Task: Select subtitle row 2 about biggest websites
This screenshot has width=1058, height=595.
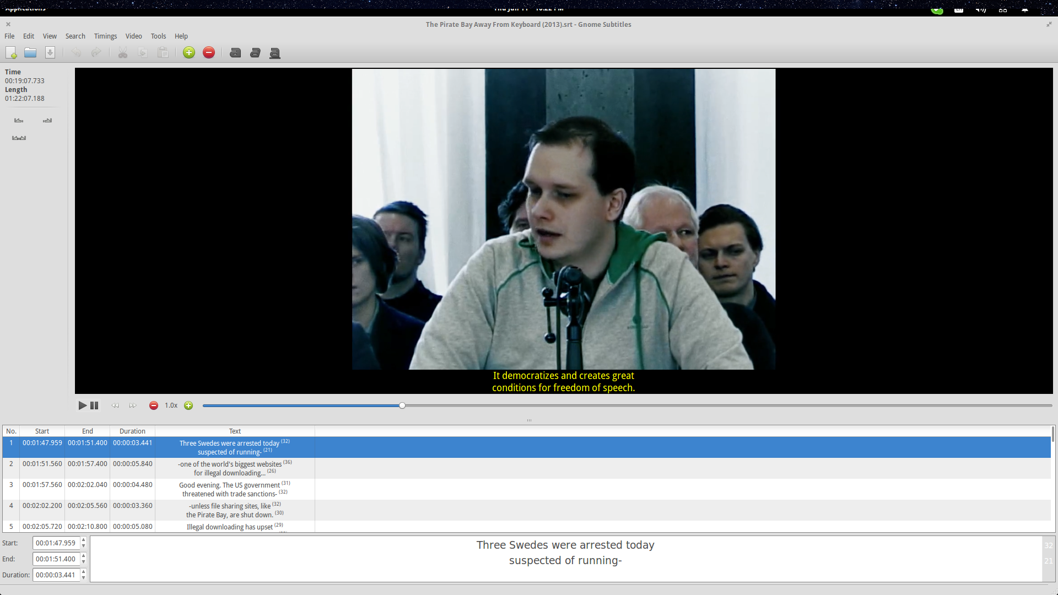Action: (x=526, y=468)
